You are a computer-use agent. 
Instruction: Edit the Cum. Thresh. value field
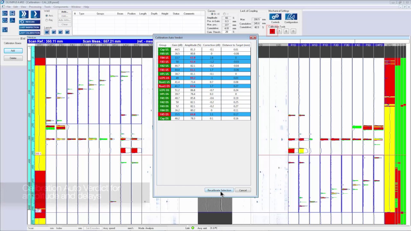[x=227, y=31]
